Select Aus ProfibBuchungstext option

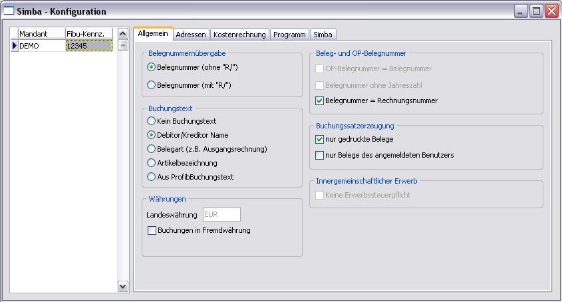coord(152,177)
